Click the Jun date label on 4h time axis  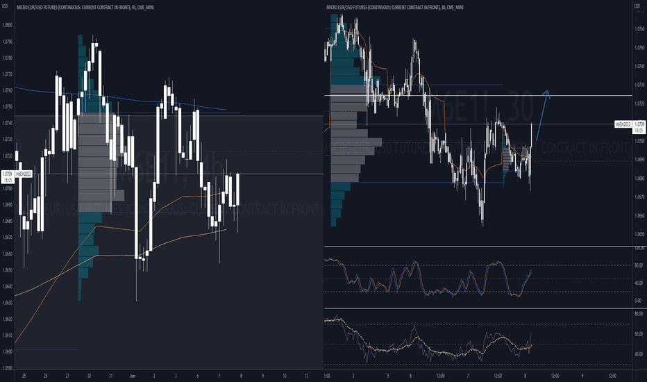point(133,376)
